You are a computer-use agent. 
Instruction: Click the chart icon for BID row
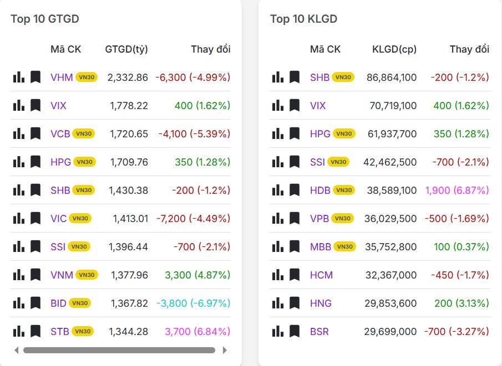(x=17, y=302)
